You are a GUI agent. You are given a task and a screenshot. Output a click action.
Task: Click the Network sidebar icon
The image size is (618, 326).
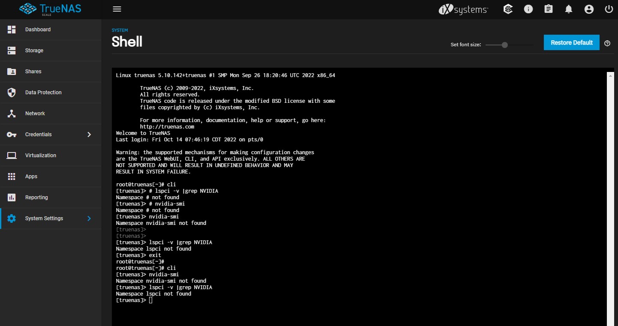[x=12, y=114]
